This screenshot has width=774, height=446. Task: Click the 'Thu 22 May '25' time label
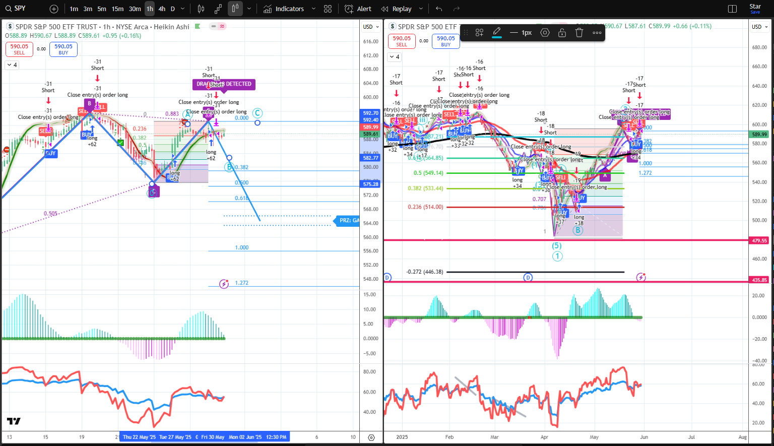[x=140, y=437]
